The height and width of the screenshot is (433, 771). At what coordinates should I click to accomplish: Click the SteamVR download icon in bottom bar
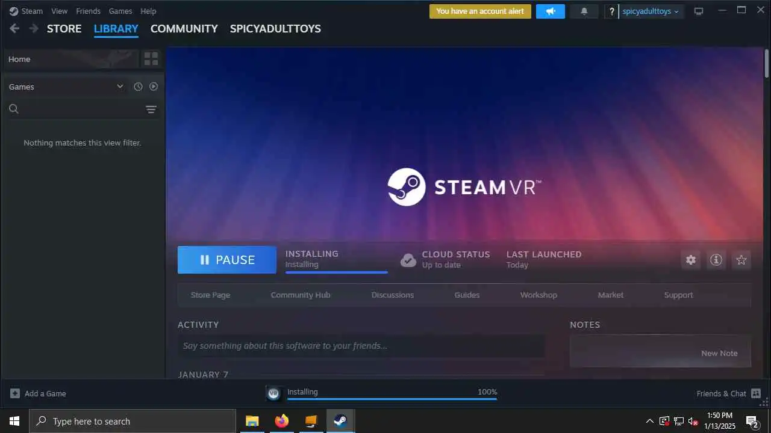(x=273, y=393)
